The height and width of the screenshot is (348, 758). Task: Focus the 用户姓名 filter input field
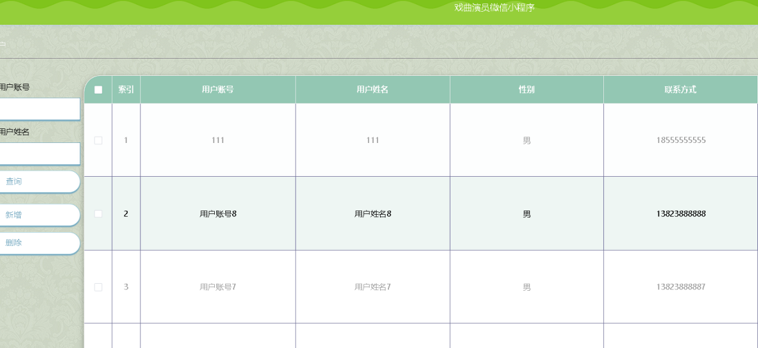coord(39,154)
